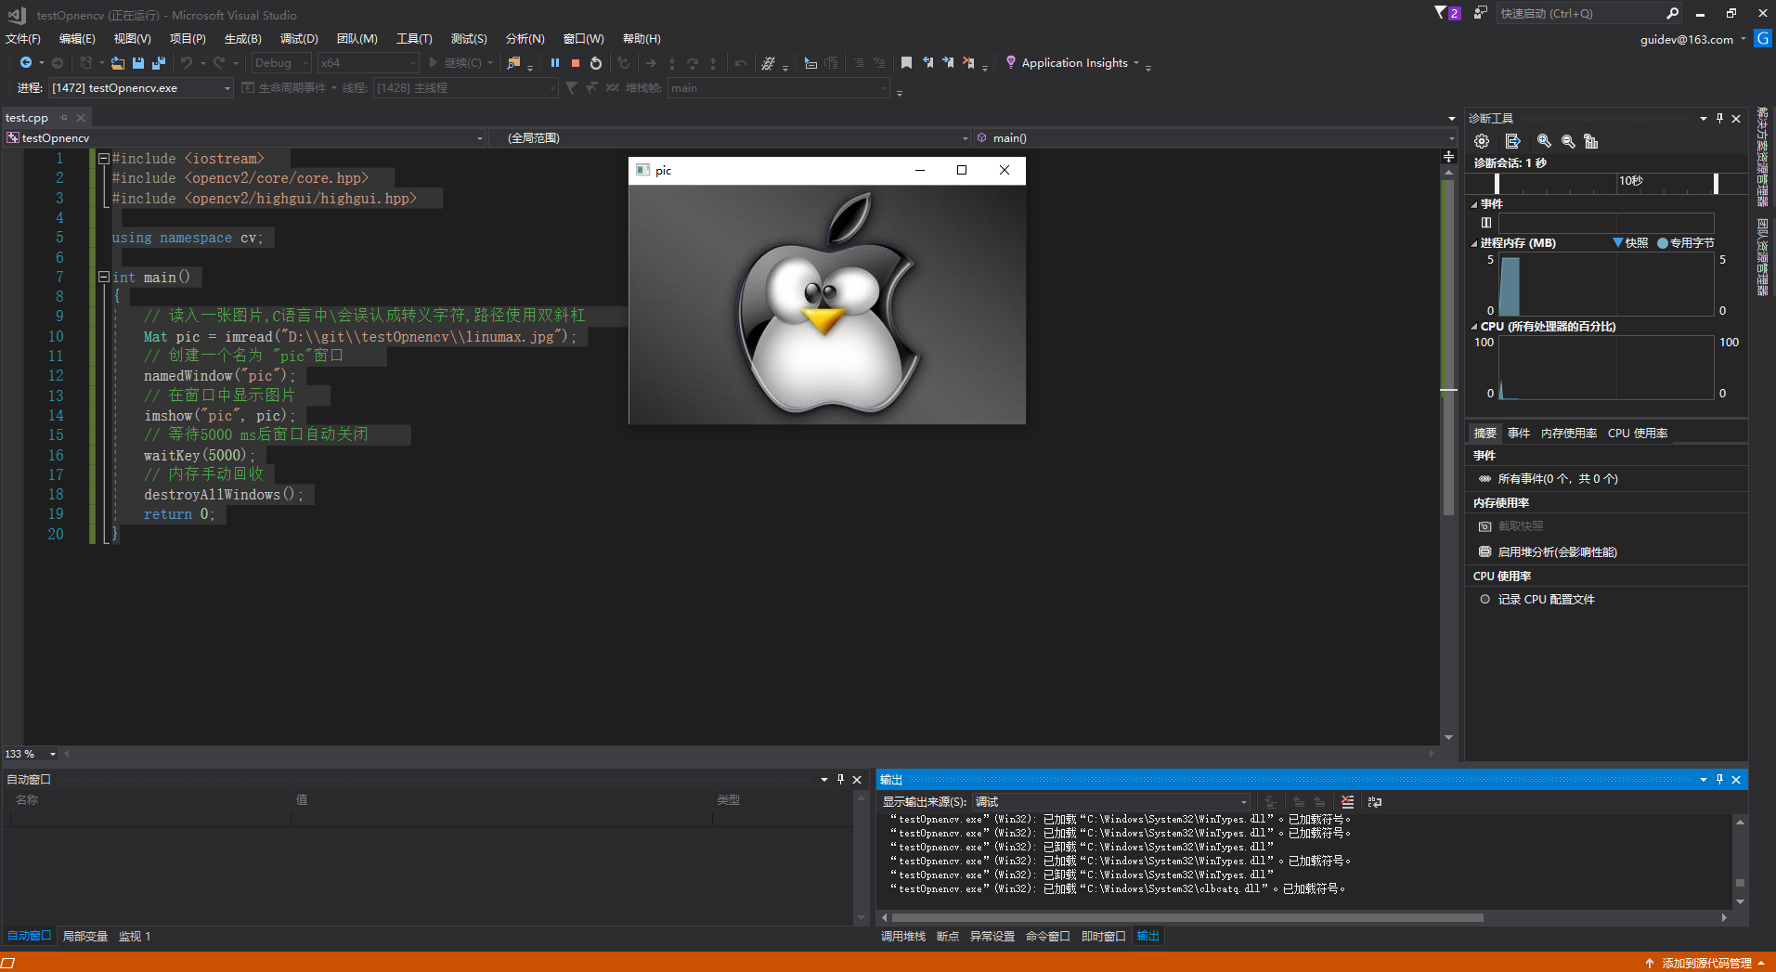The image size is (1776, 972).
Task: Pin the Diagnostic Tools panel
Action: click(x=1719, y=118)
